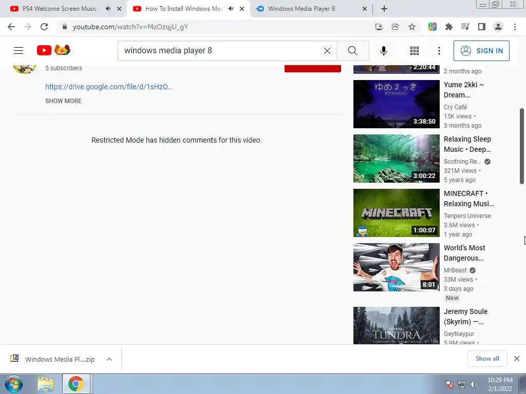Open the media controls icon
Screen dimensions: 526x394
465,27
